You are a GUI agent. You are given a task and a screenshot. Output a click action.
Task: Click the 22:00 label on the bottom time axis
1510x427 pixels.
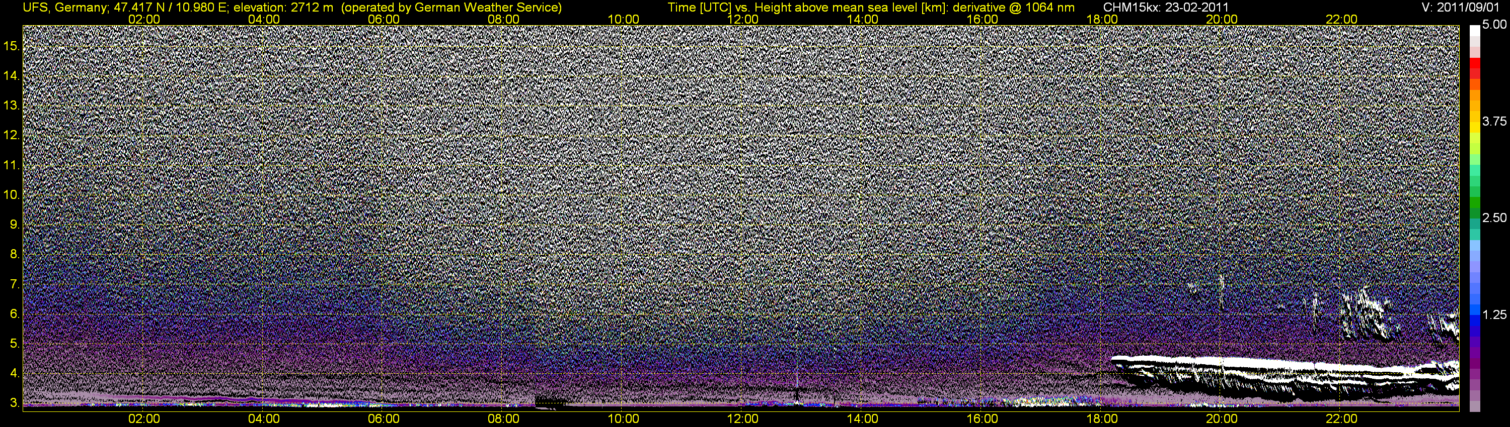[1341, 419]
